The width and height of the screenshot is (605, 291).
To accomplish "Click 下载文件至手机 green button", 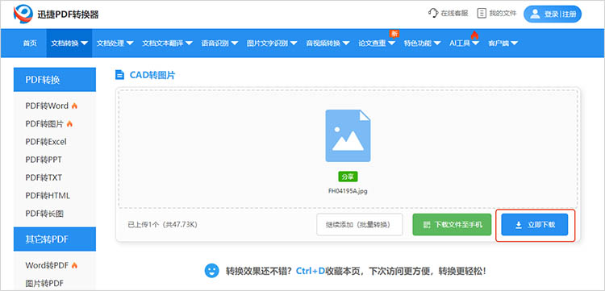I will 452,225.
